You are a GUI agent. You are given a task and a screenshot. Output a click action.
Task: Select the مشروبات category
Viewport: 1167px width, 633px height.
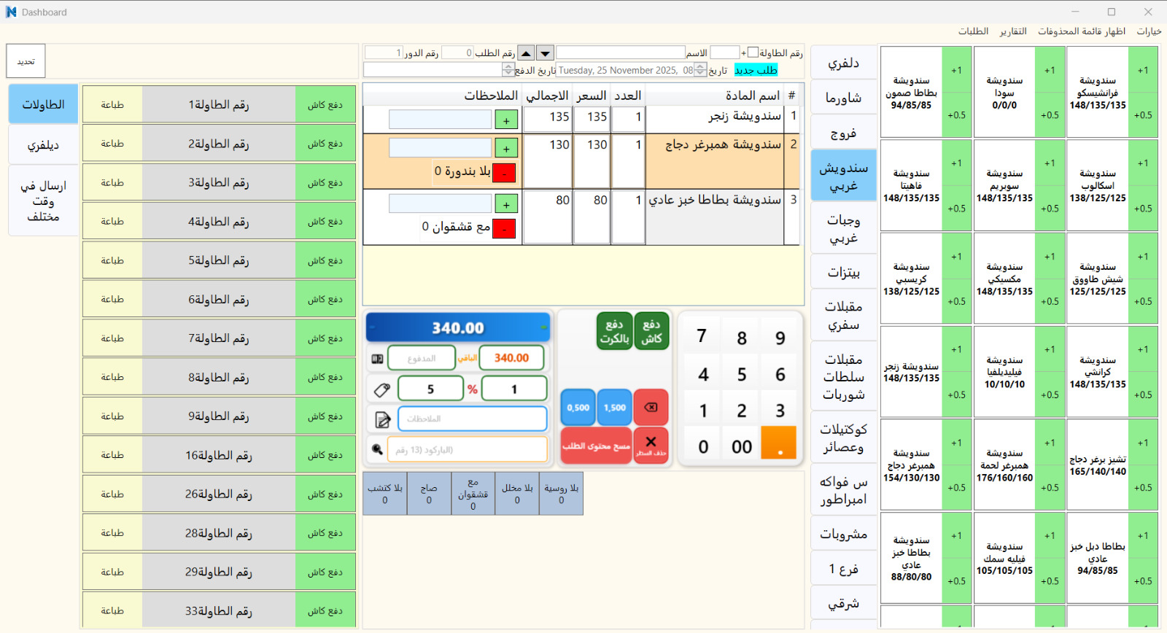[843, 534]
